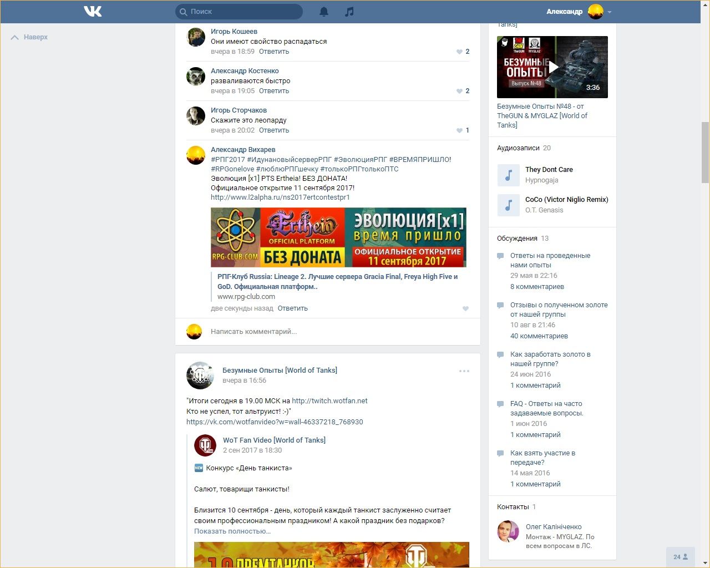Open post timestamp вчера в 16:56
Image resolution: width=710 pixels, height=568 pixels.
[x=244, y=381]
